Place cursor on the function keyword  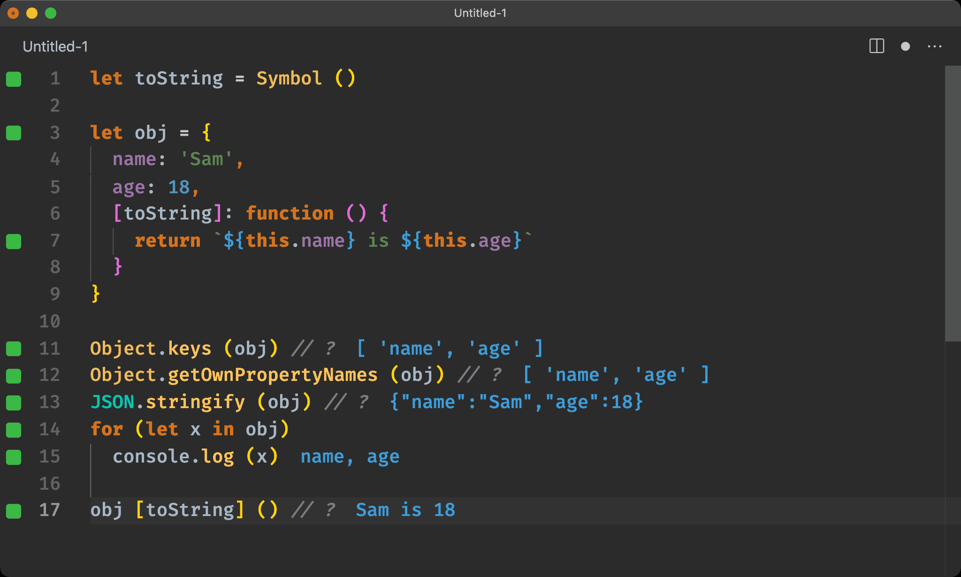tap(290, 213)
